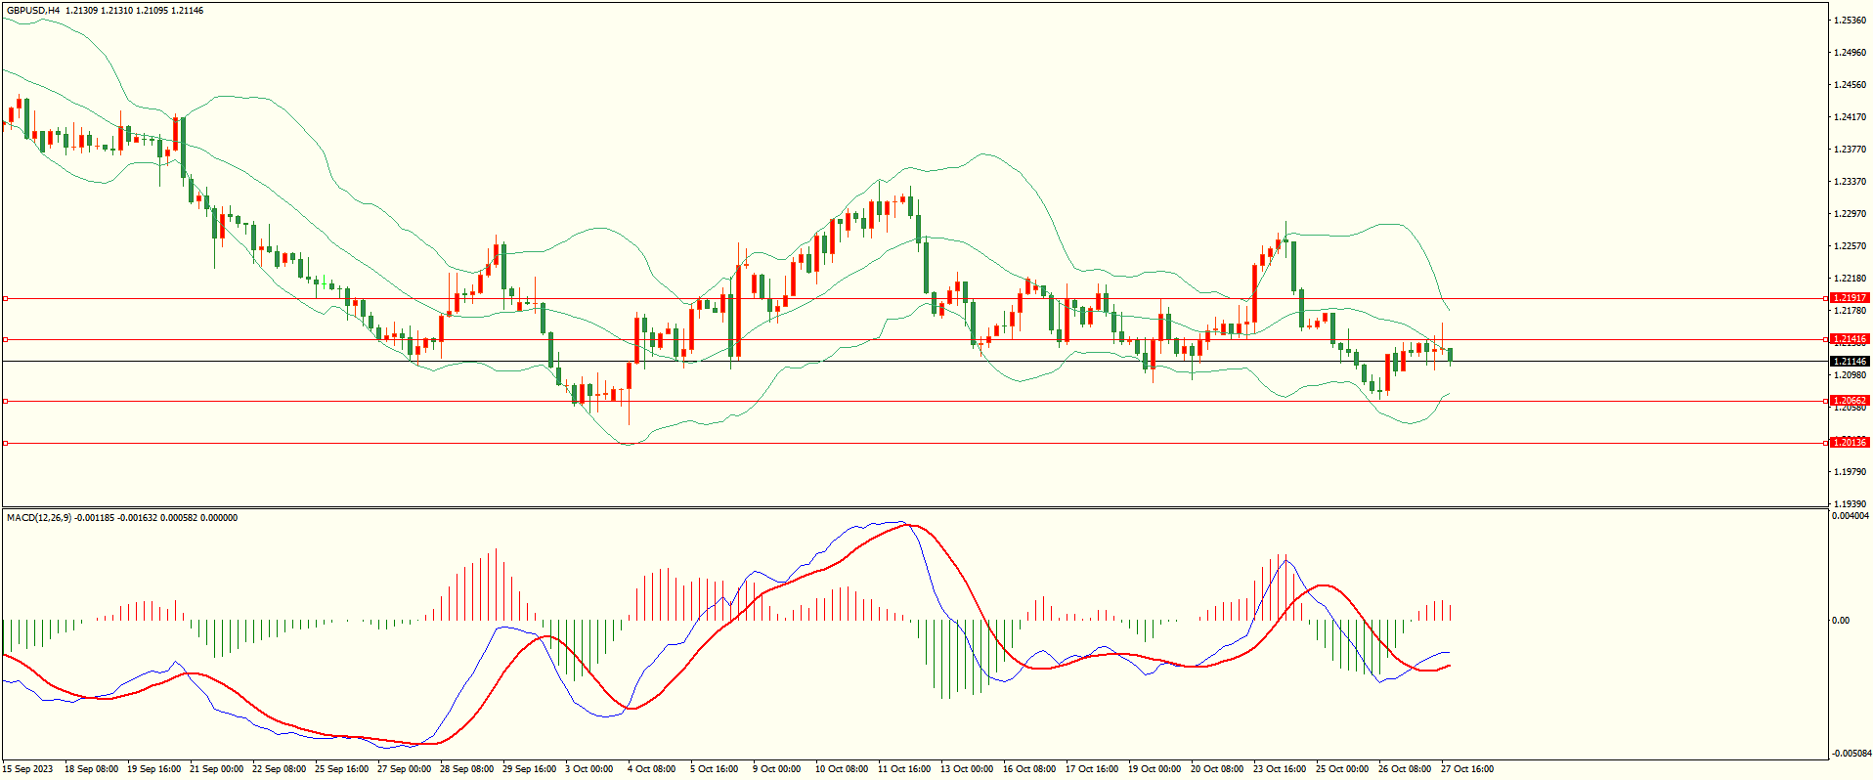Click the 26 Oct 08:00 time label
This screenshot has height=780, width=1873.
click(x=1405, y=769)
